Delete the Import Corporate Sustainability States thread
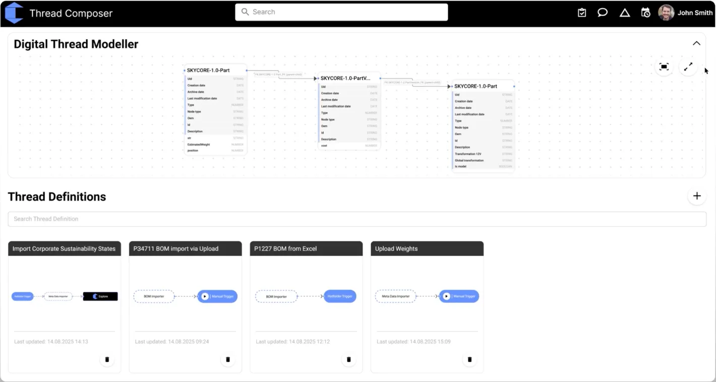Image resolution: width=716 pixels, height=382 pixels. 107,360
